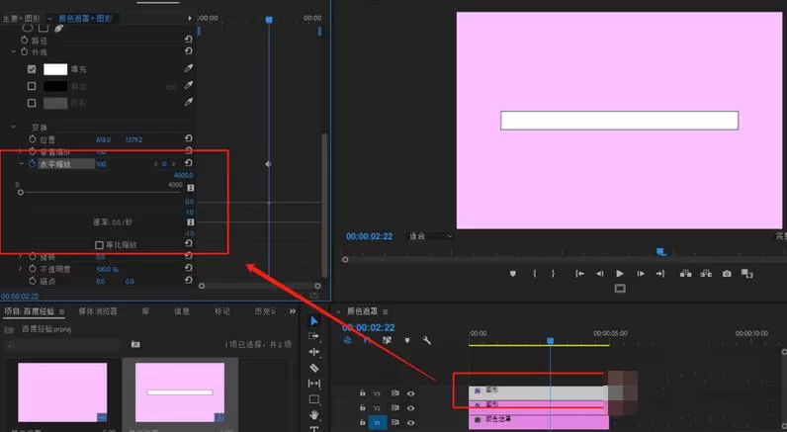
Task: Click the Lift button in monitor
Action: pyautogui.click(x=685, y=274)
